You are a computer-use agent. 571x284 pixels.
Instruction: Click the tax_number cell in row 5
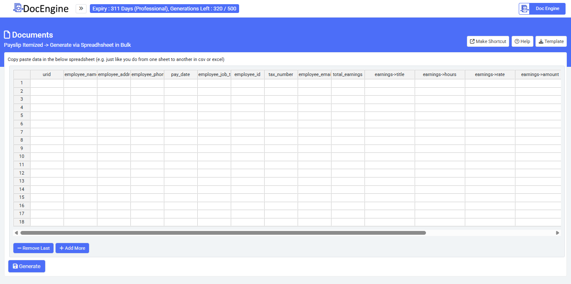(x=281, y=116)
